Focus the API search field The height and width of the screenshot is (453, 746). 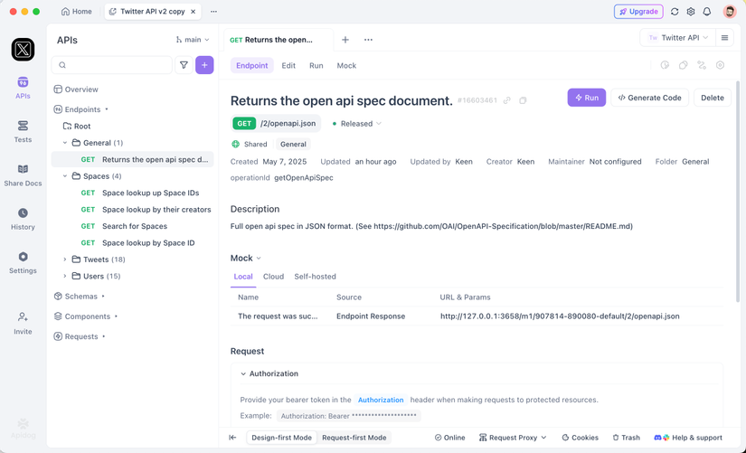[112, 65]
